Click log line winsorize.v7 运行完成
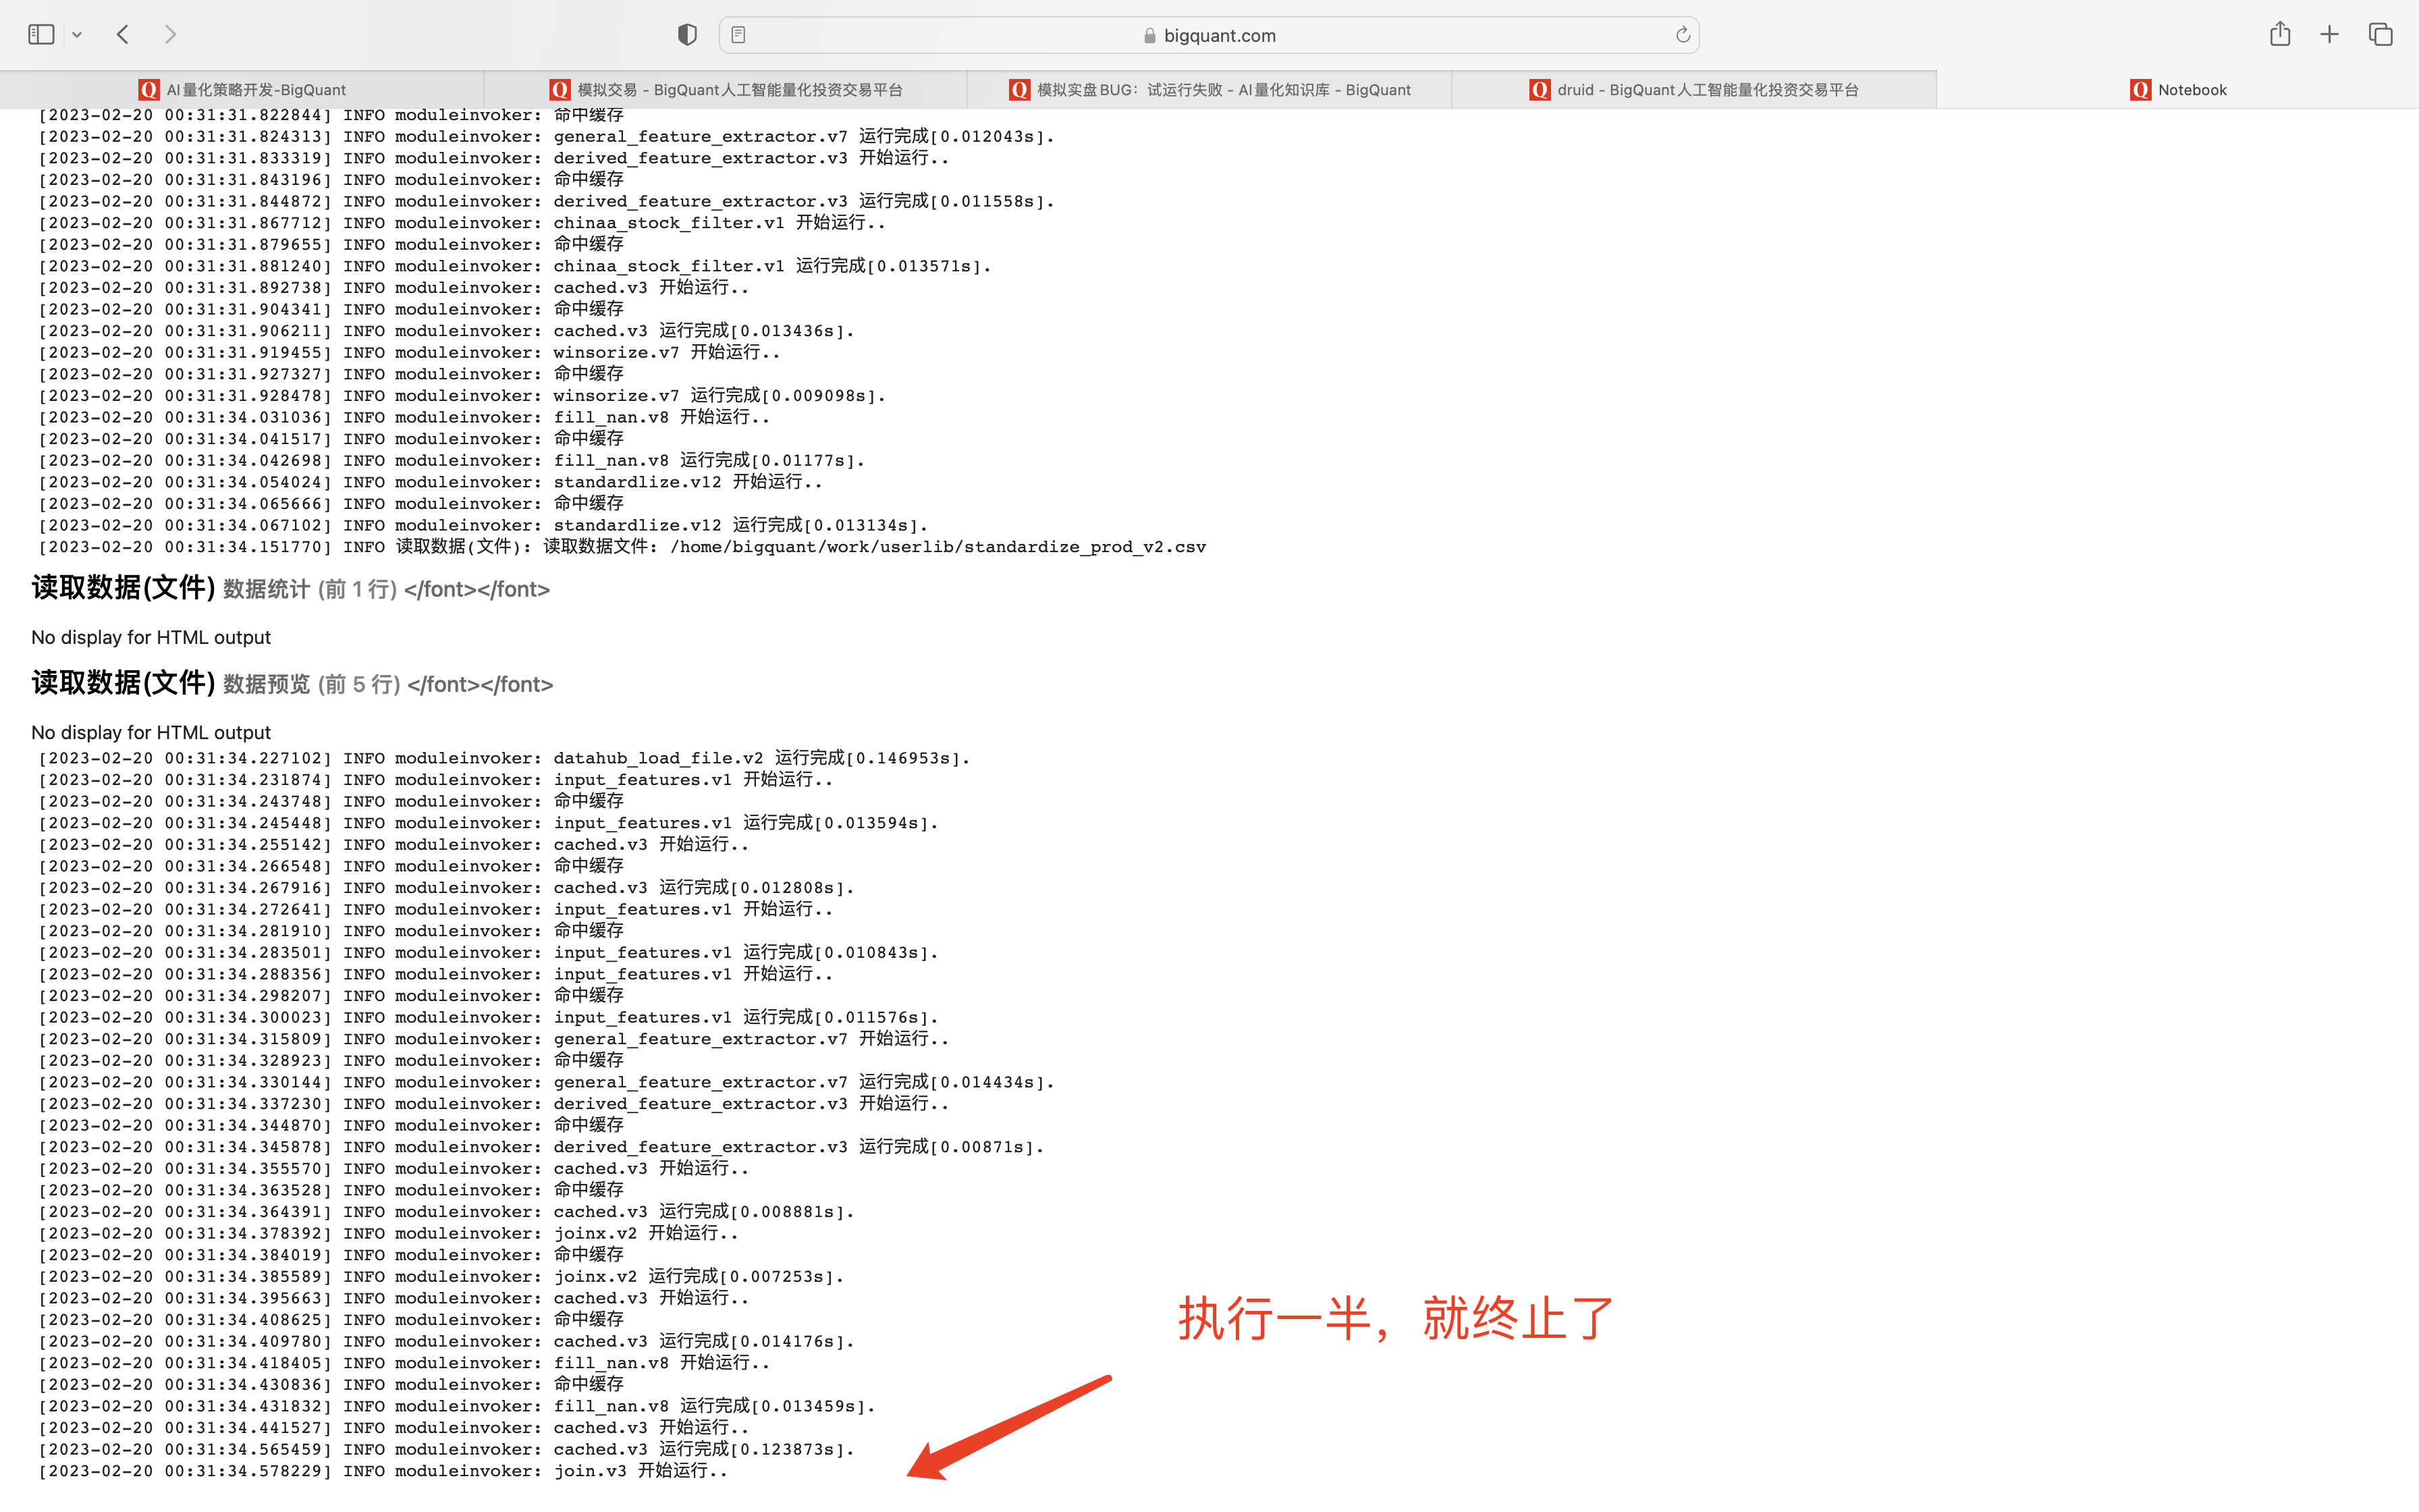Viewport: 2419px width, 1512px height. point(463,396)
